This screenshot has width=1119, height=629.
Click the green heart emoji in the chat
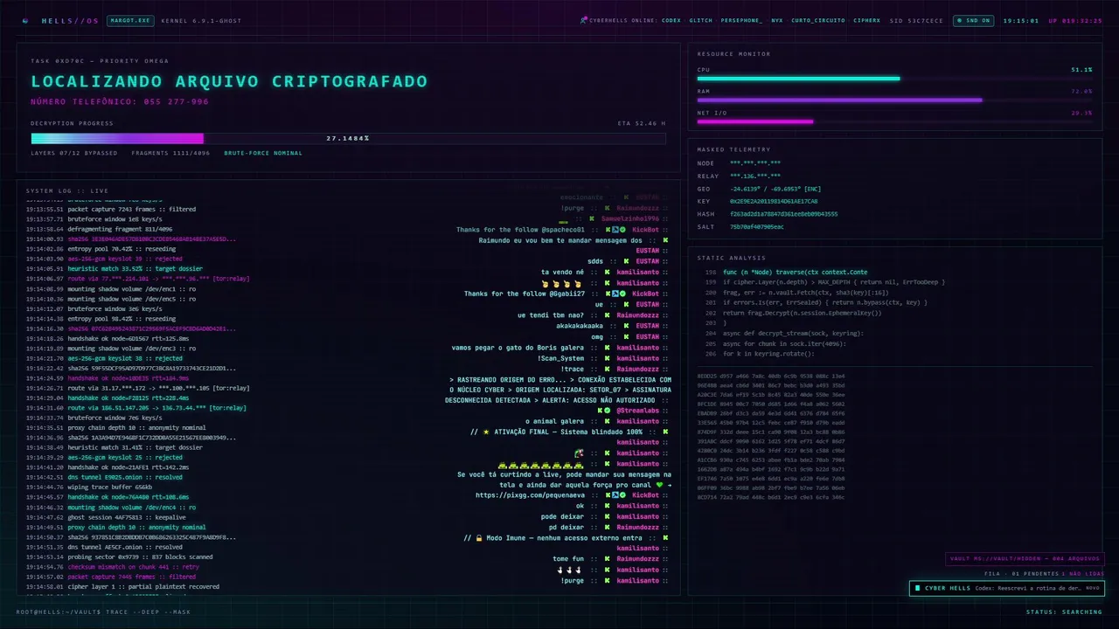(x=661, y=485)
